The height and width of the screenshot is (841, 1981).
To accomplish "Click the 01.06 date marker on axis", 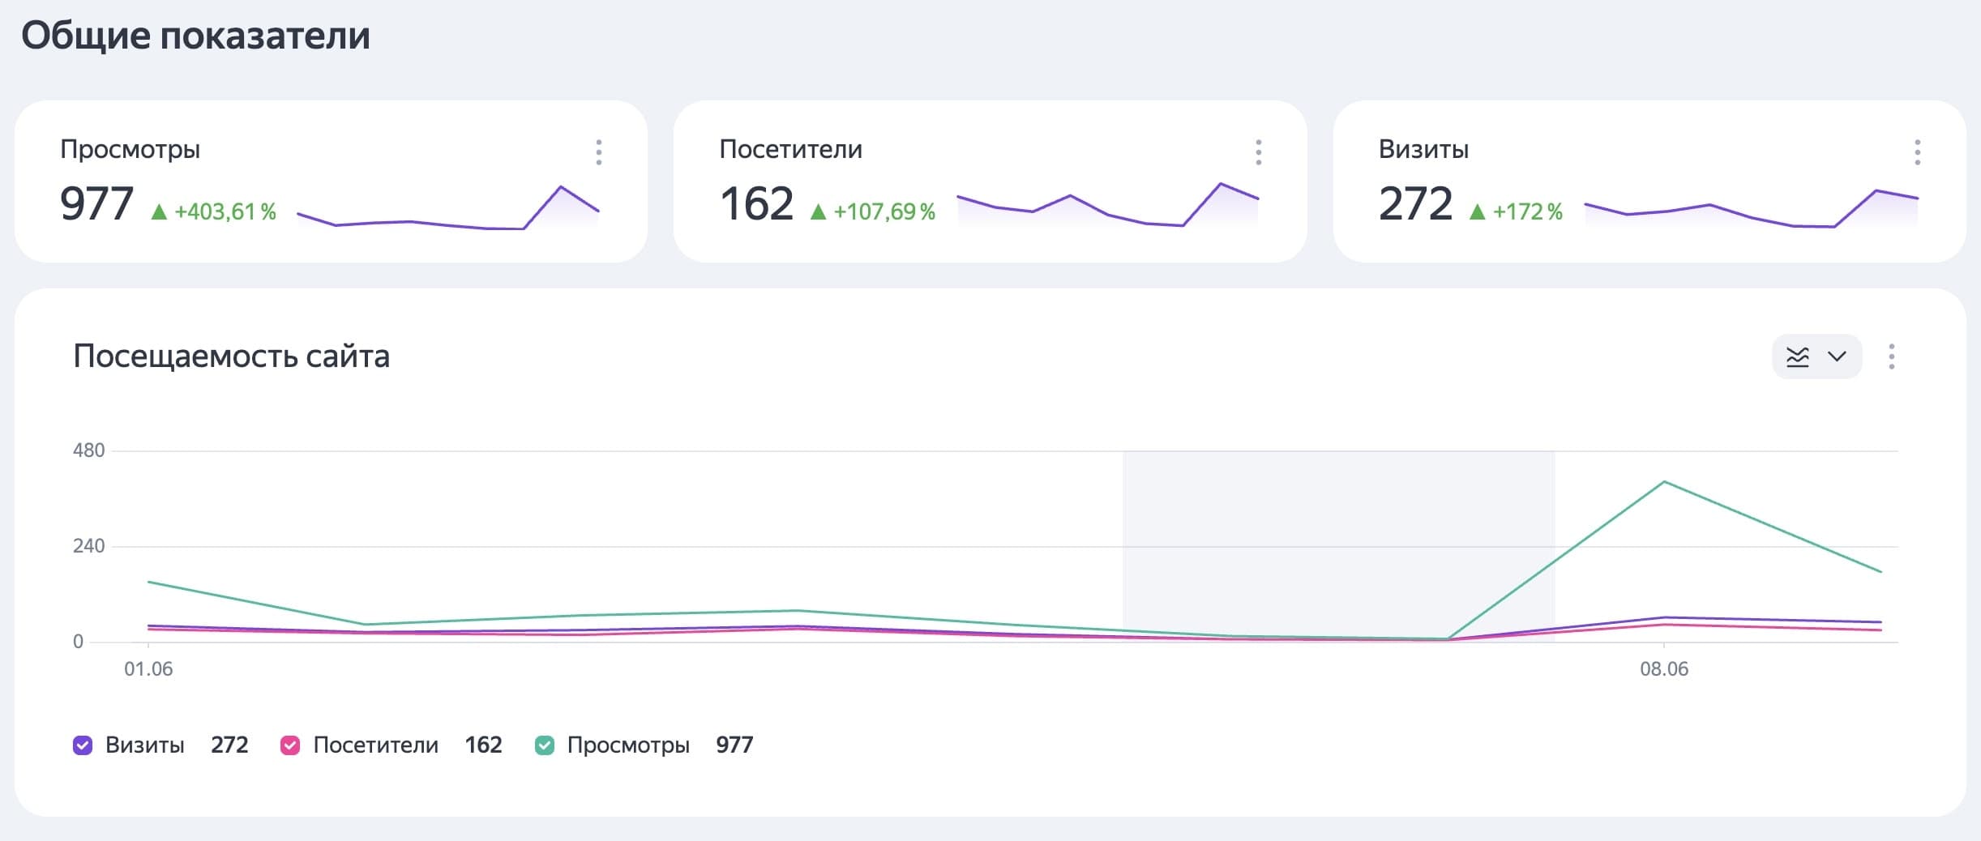I will click(148, 669).
